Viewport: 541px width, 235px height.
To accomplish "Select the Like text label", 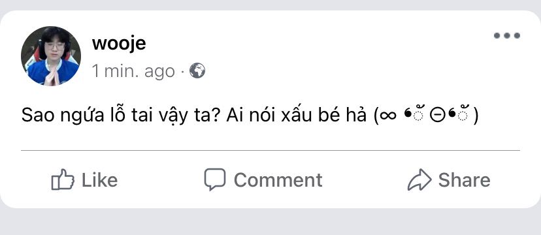I will (x=99, y=180).
